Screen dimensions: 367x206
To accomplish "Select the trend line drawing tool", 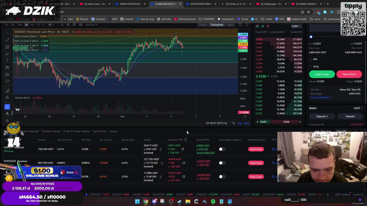I will 7,40.
